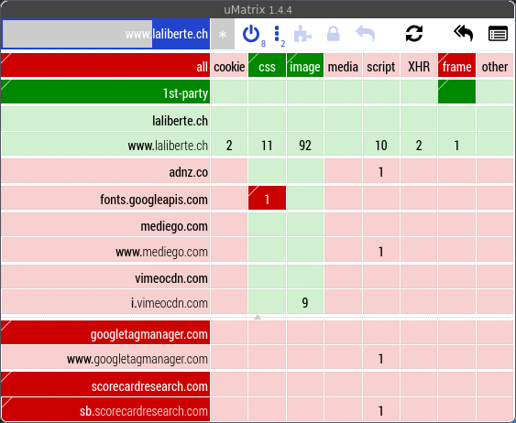Click the 'image' column header
516x423 pixels.
pyautogui.click(x=305, y=65)
